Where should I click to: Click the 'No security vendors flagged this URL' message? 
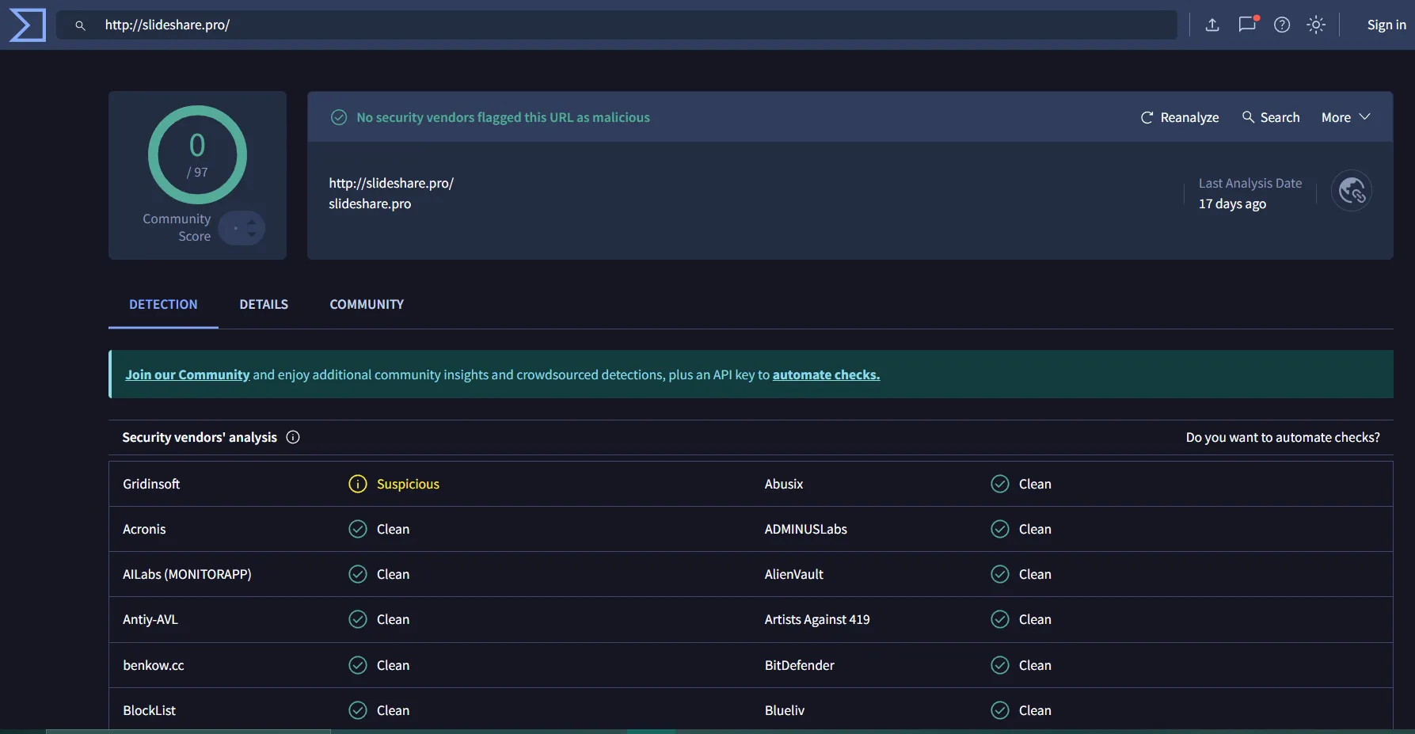tap(503, 117)
